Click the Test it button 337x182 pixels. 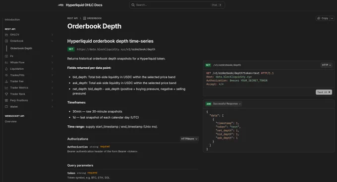coord(324,92)
